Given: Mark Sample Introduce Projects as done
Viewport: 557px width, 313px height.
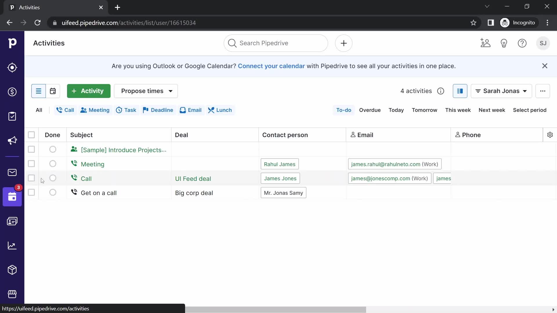Looking at the screenshot, I should point(53,149).
